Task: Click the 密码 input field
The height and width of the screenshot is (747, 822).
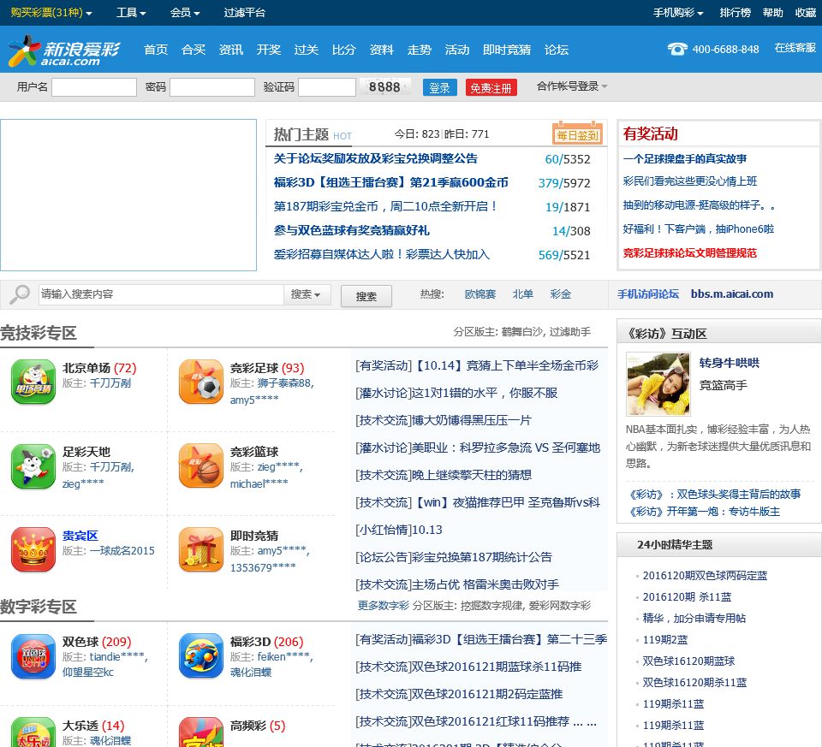Action: (x=212, y=87)
